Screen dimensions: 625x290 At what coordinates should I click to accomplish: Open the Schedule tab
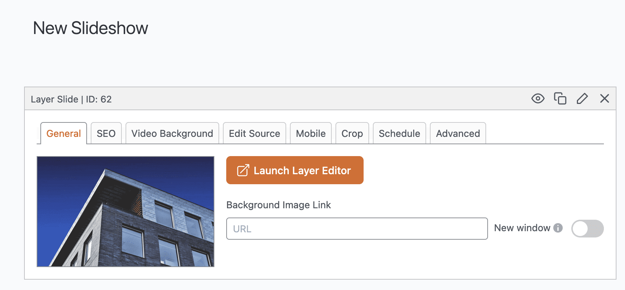coord(399,134)
